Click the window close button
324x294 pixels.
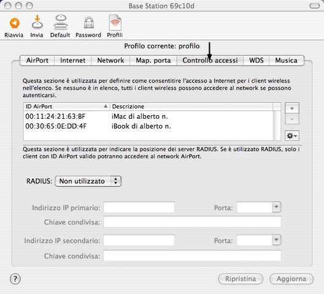(x=7, y=6)
